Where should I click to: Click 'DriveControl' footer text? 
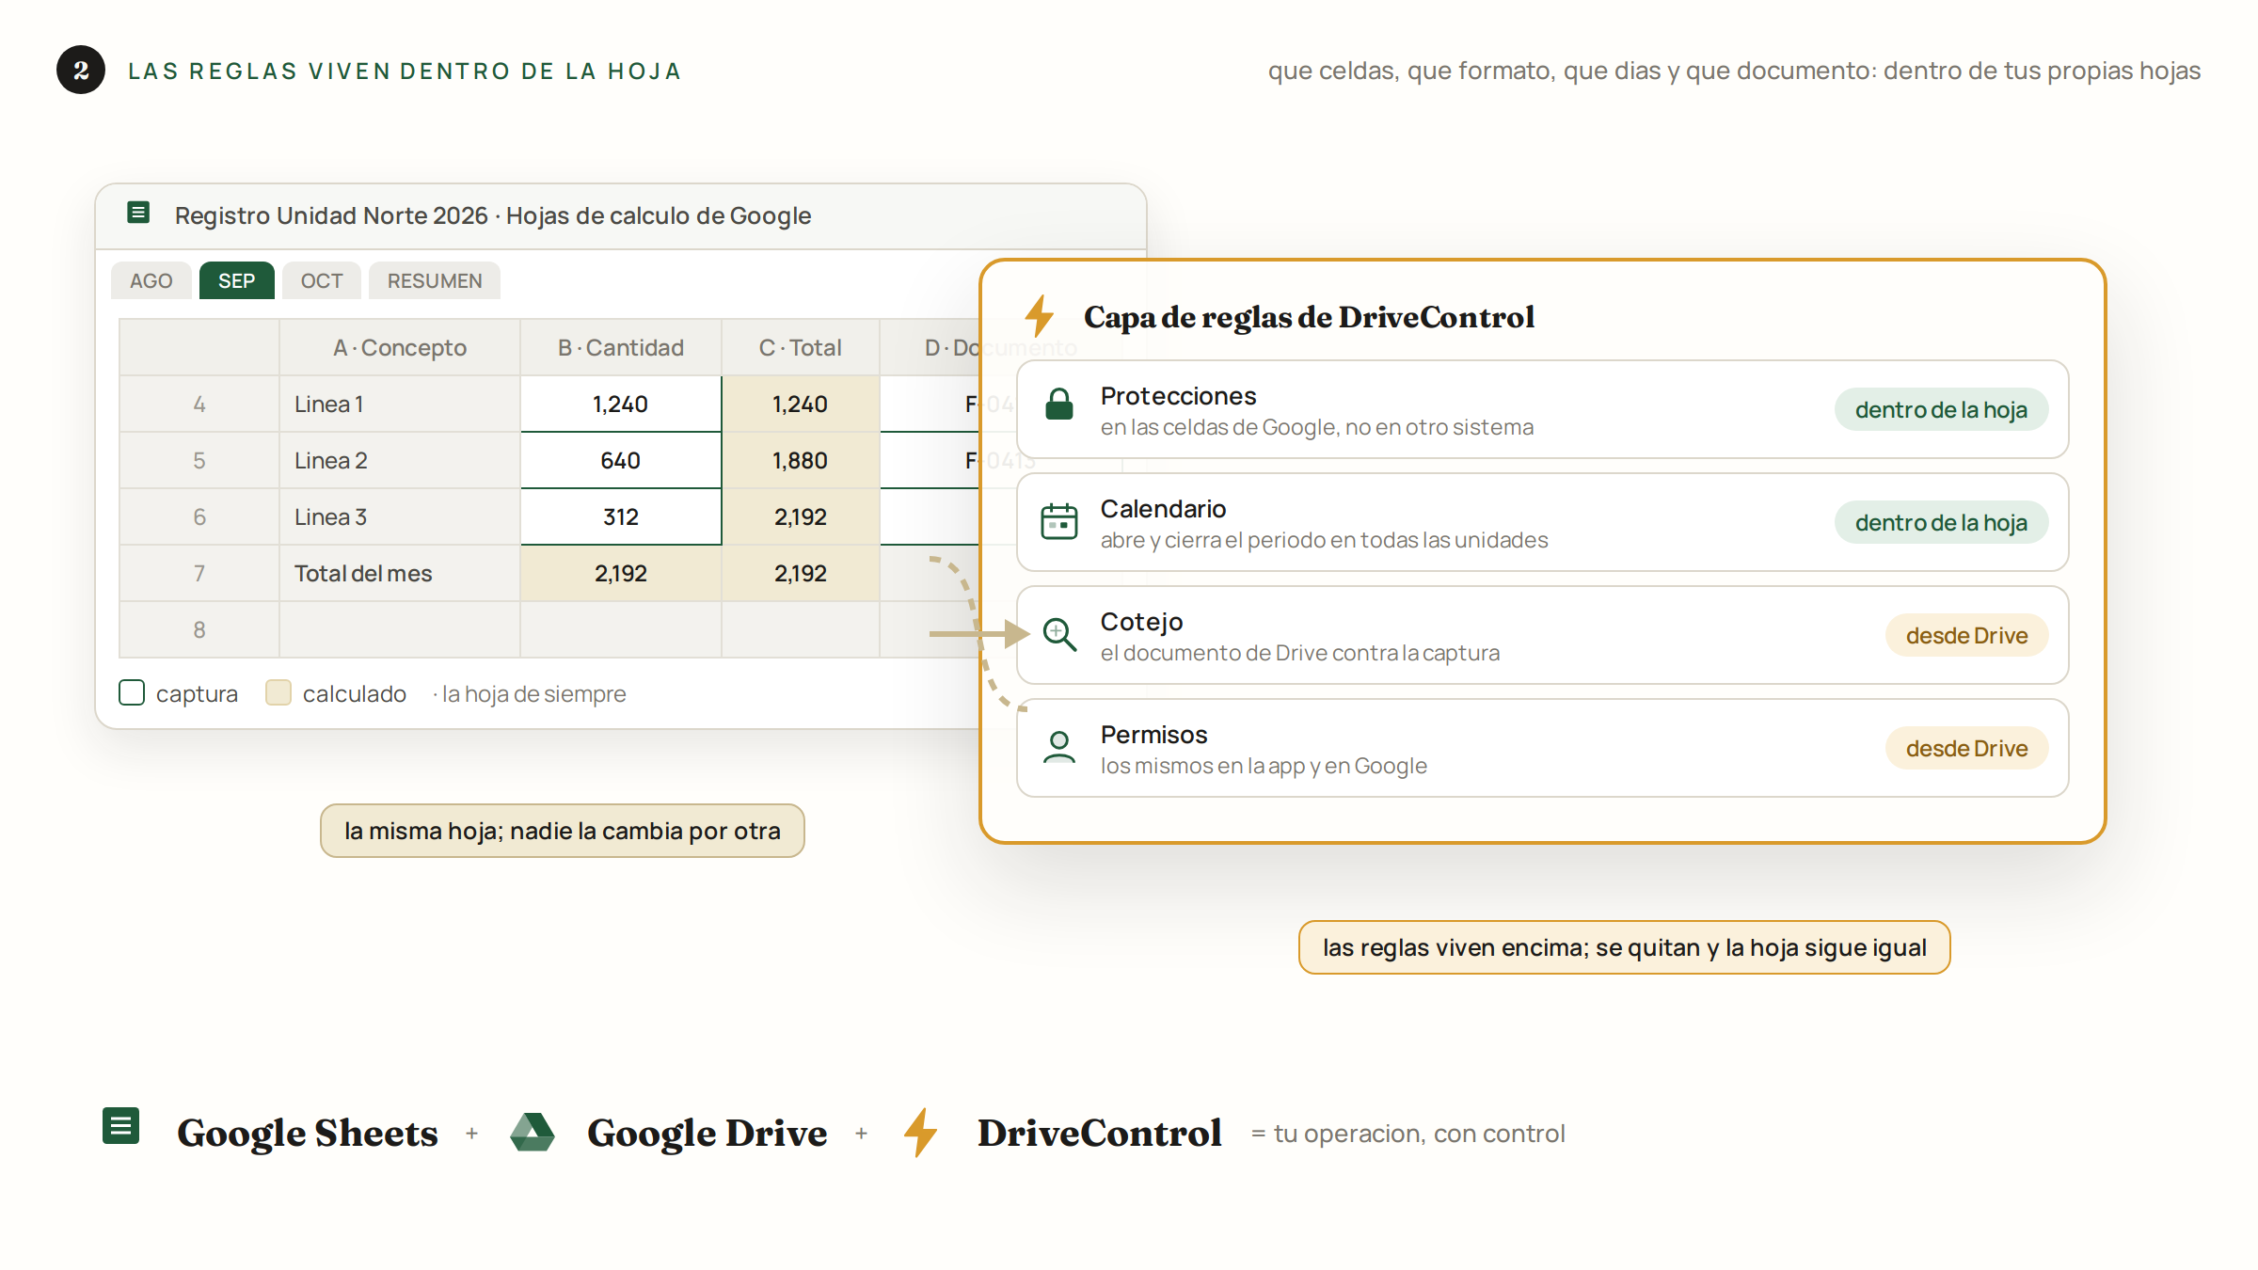tap(1099, 1133)
